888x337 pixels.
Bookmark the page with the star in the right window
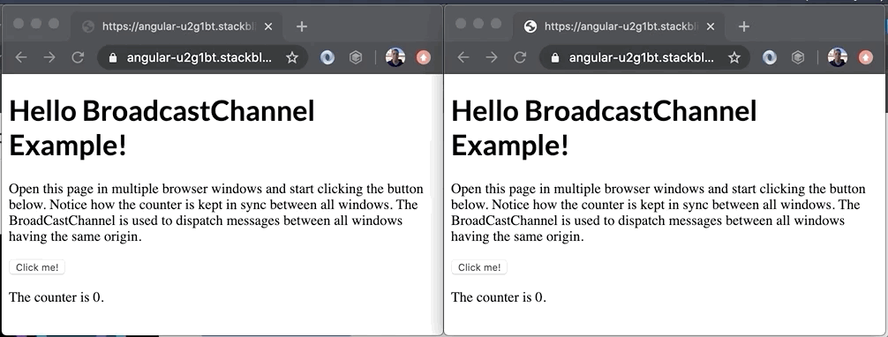pos(734,57)
